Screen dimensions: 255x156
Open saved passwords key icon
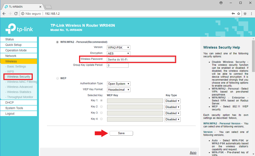(x=233, y=14)
